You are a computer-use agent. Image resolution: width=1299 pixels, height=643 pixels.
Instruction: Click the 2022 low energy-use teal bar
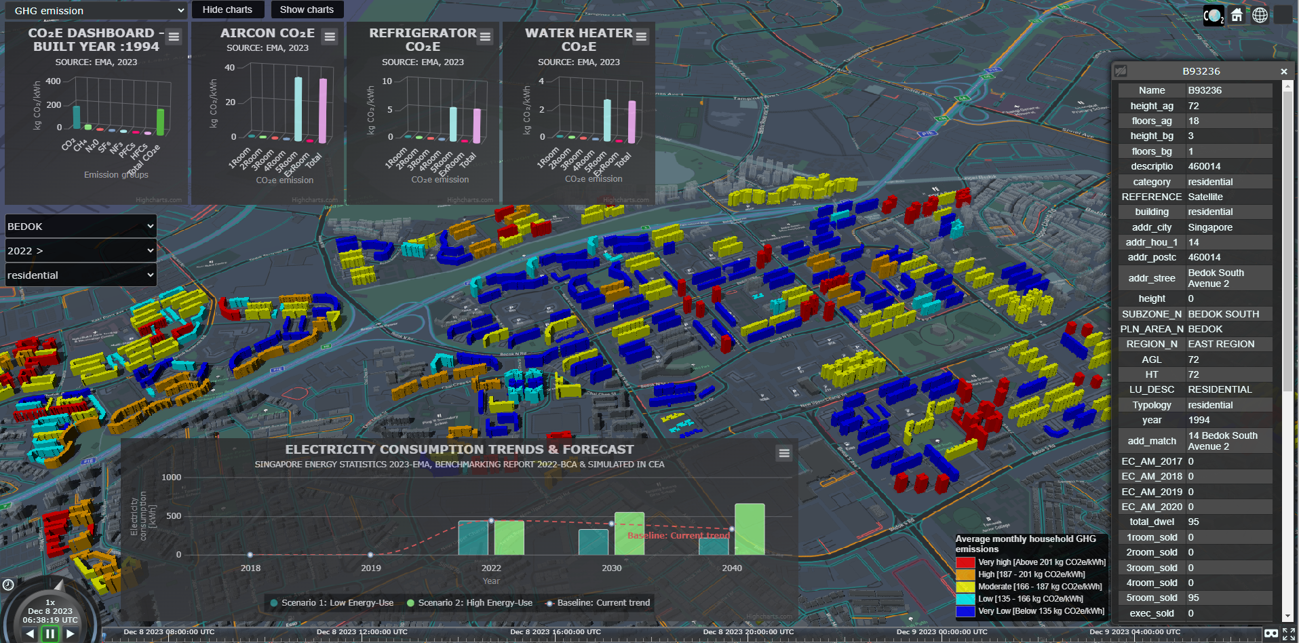point(473,538)
